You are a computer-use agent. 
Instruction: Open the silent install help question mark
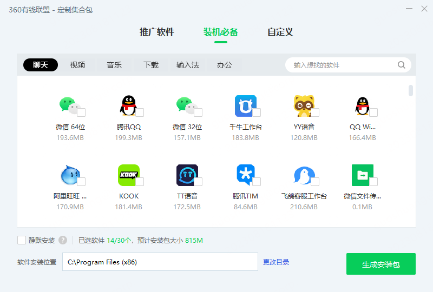point(63,241)
